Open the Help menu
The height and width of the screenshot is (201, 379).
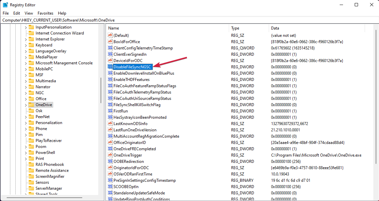coord(62,13)
